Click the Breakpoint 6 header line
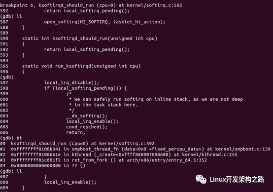The width and height of the screenshot is (273, 192). 91,5
